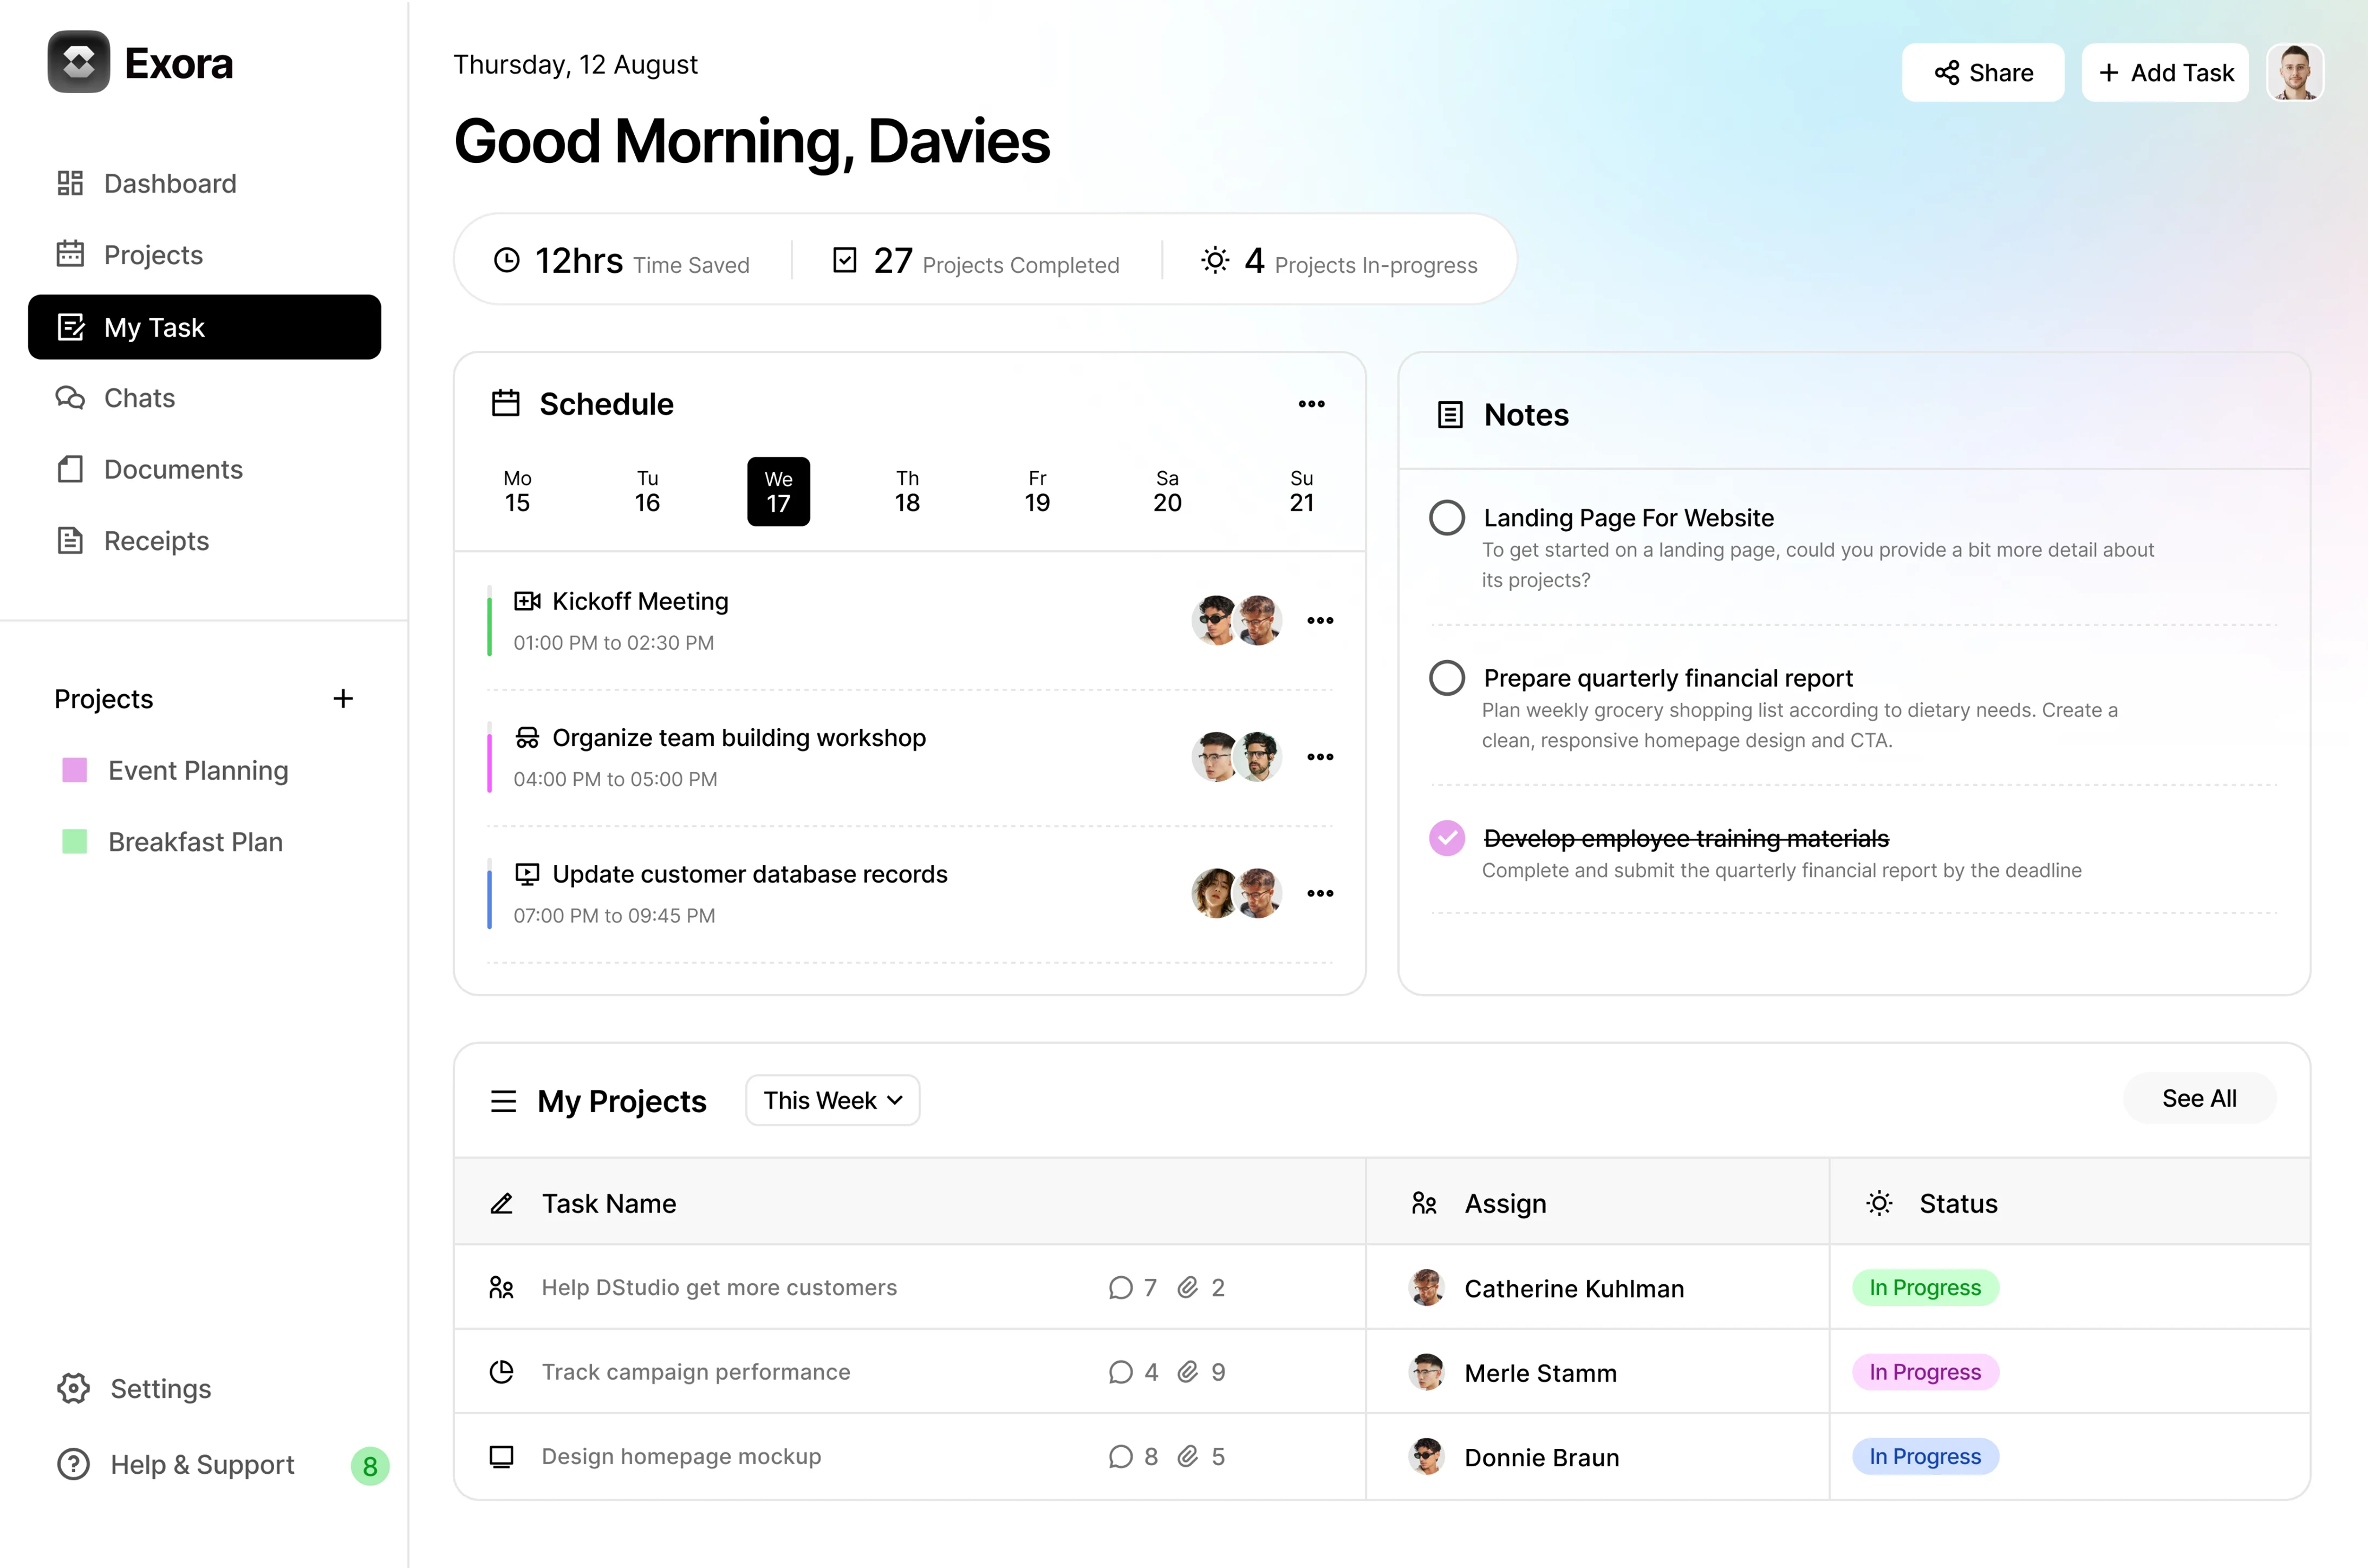Viewport: 2368px width, 1568px height.
Task: Check off Landing Page For Website note
Action: pyautogui.click(x=1447, y=518)
